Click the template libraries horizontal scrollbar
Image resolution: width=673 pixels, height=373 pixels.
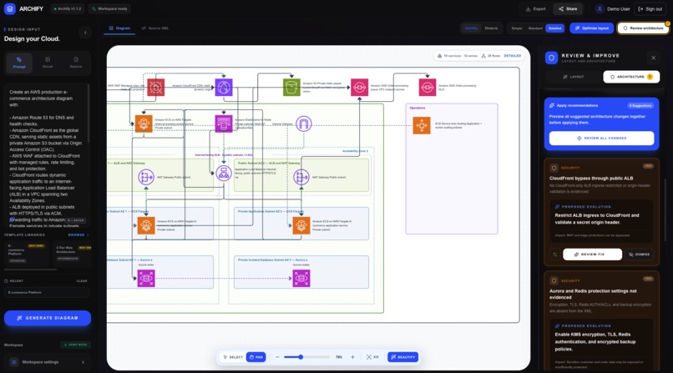pos(30,270)
